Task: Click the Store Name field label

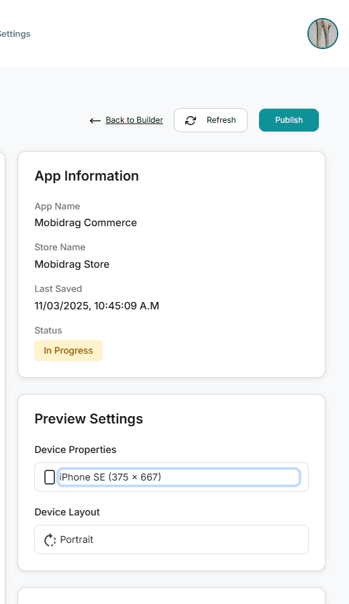Action: pyautogui.click(x=60, y=247)
